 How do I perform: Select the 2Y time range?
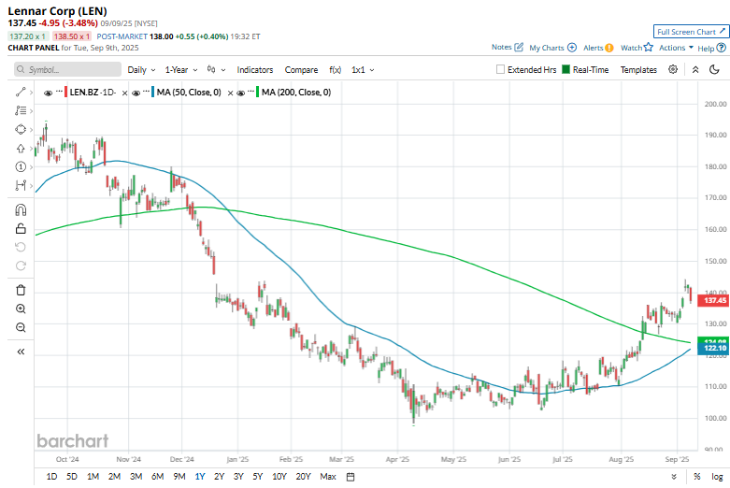(x=219, y=477)
